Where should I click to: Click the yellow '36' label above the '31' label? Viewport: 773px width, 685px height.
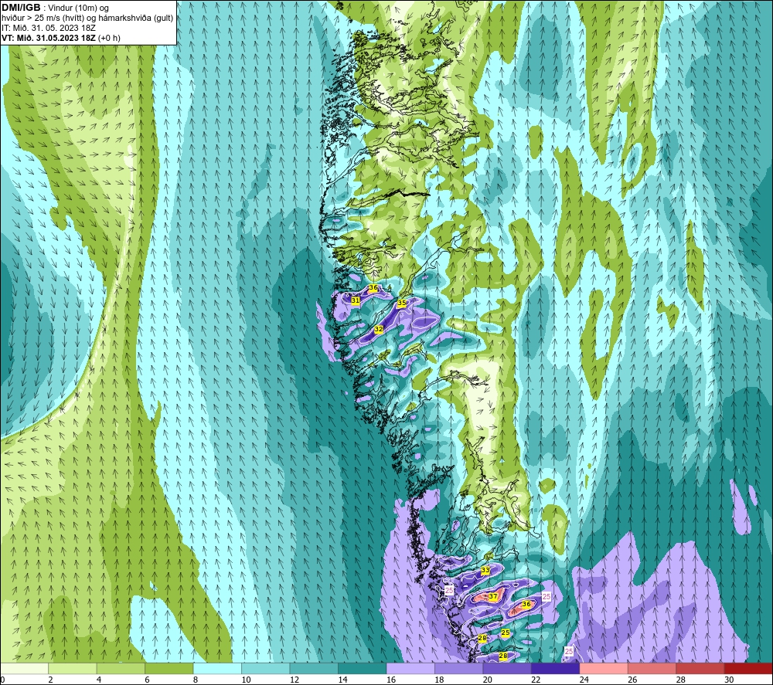coord(373,287)
